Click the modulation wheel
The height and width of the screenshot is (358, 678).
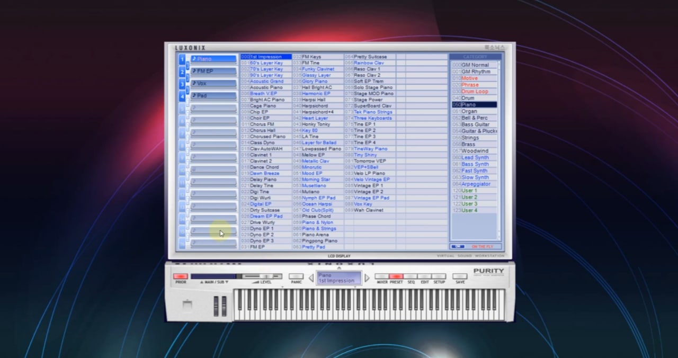click(x=224, y=307)
